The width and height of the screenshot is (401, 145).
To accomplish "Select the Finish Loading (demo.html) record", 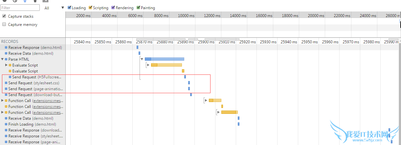I will click(33, 124).
